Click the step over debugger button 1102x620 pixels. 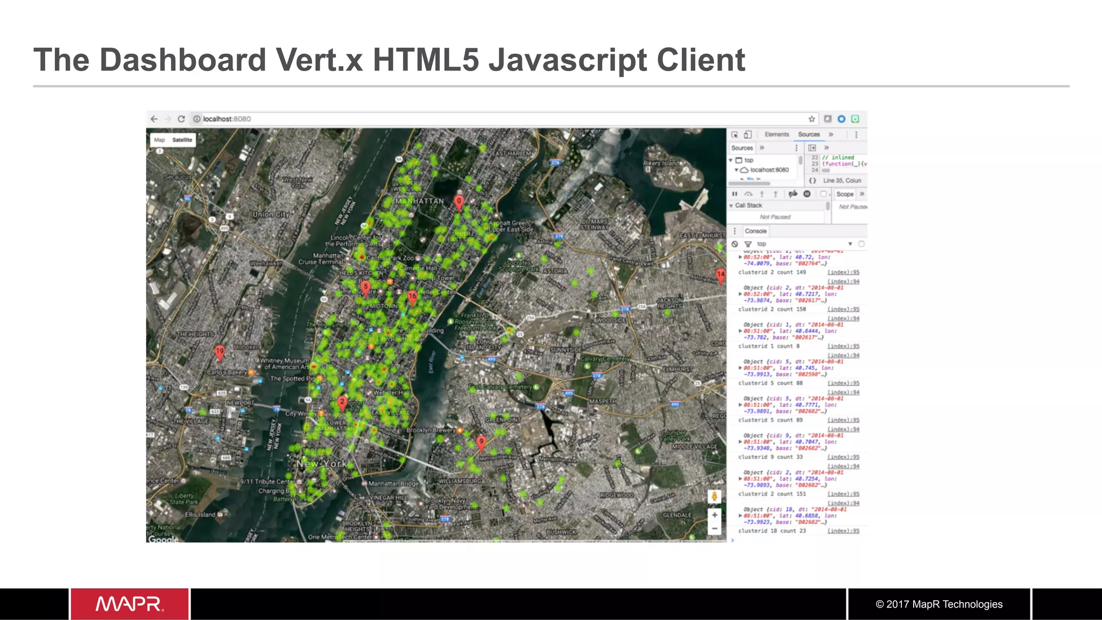point(748,194)
